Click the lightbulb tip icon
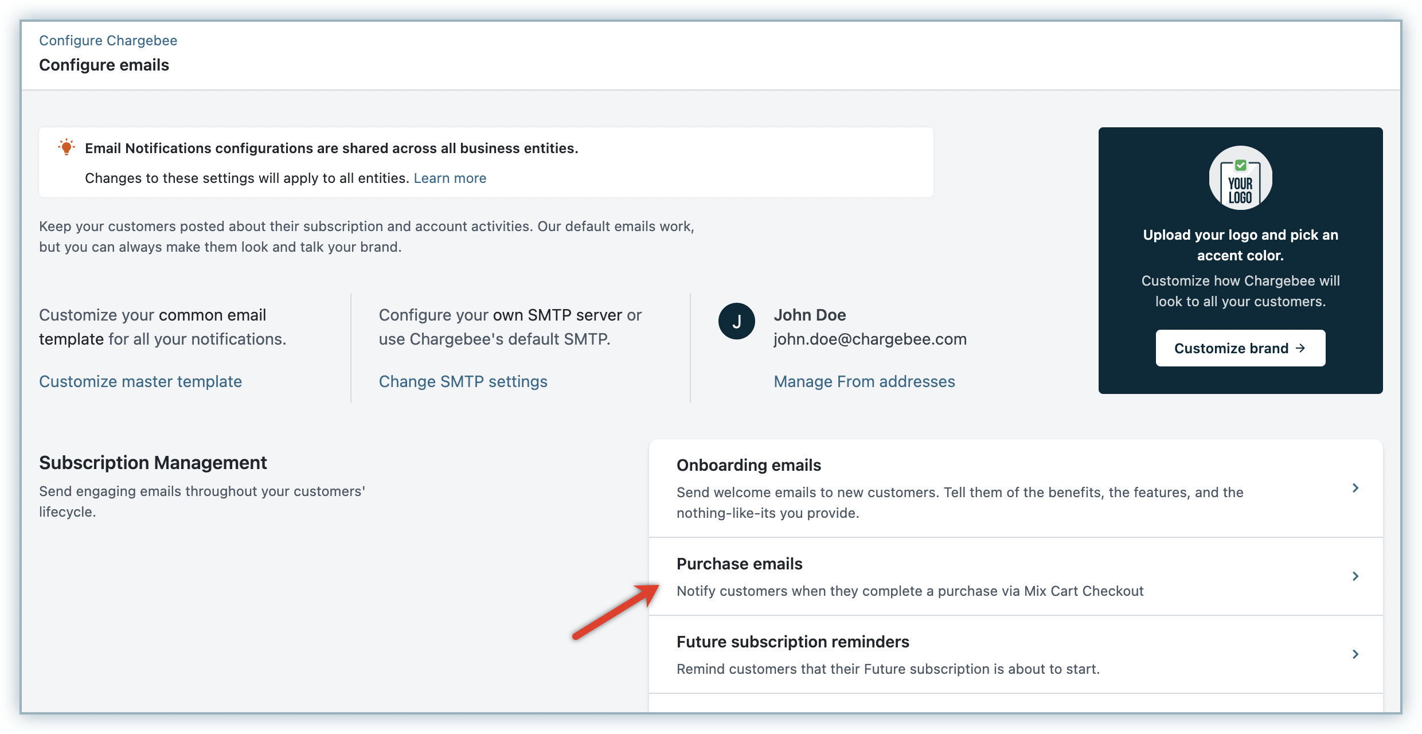 tap(67, 147)
